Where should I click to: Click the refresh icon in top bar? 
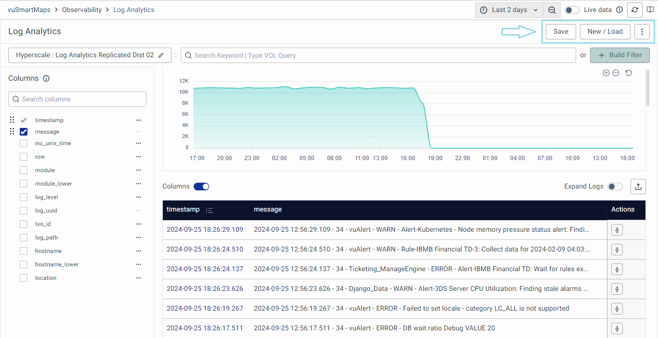[636, 10]
